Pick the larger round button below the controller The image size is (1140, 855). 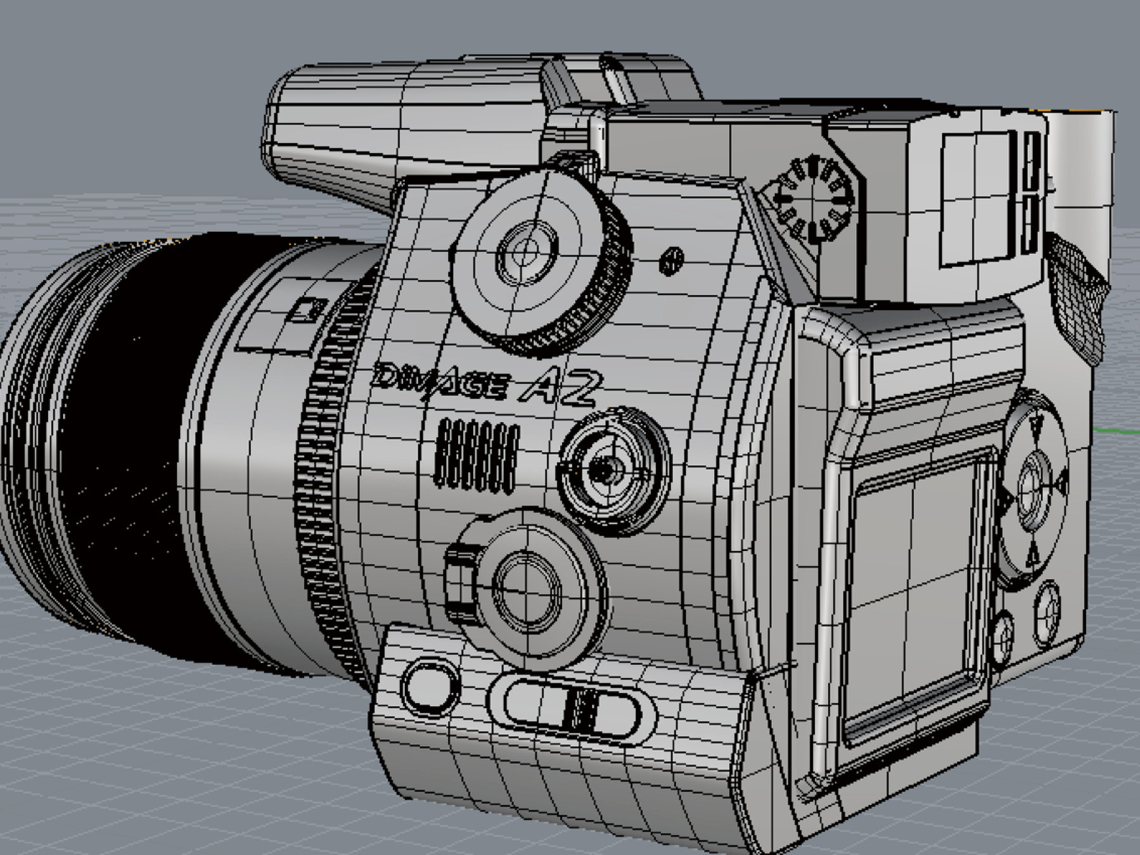click(1047, 612)
